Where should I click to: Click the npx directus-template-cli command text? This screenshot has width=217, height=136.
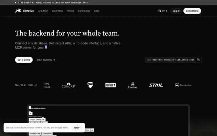(x=171, y=60)
